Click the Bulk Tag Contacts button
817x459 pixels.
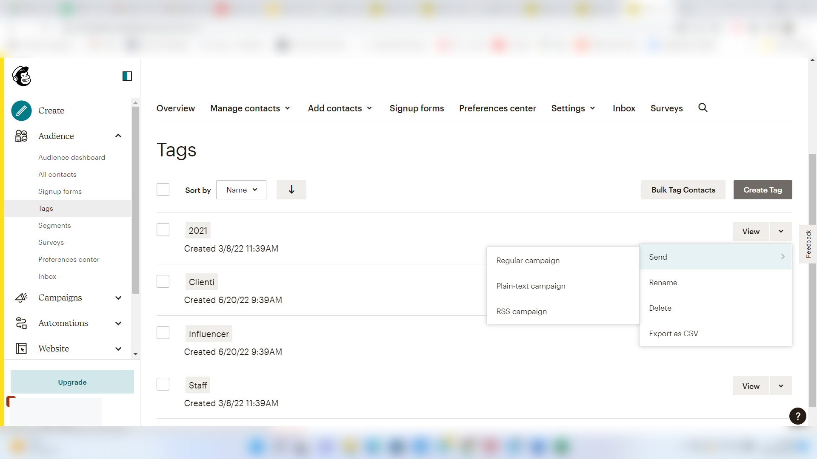click(683, 190)
